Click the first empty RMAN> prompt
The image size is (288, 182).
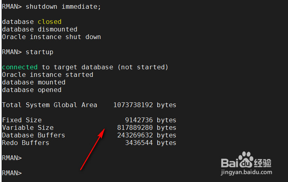point(12,158)
